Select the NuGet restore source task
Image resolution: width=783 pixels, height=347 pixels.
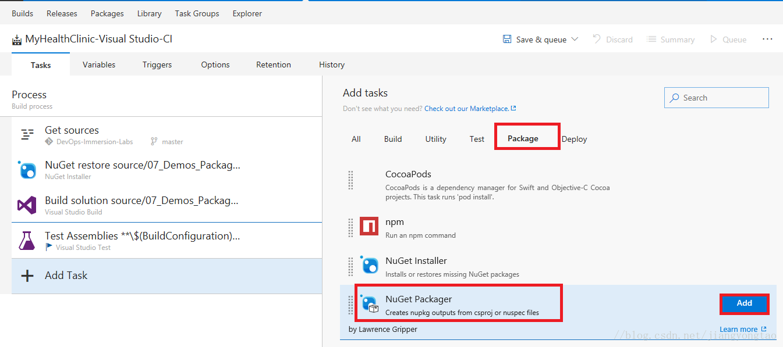click(x=166, y=170)
